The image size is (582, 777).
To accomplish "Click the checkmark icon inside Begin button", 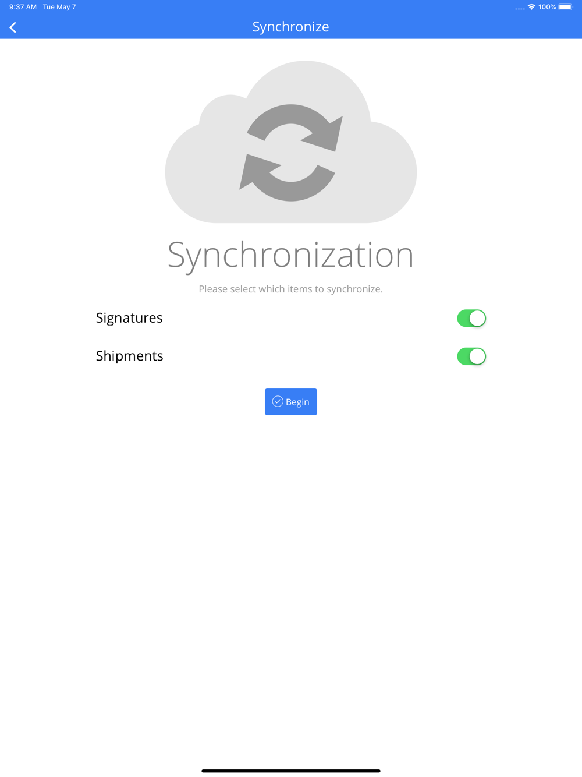I will (x=278, y=401).
